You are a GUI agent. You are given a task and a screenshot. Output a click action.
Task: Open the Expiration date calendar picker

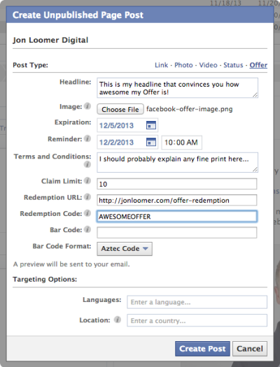tap(151, 125)
